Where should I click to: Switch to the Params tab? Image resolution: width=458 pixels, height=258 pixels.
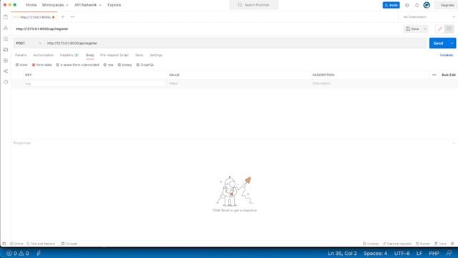[x=21, y=55]
